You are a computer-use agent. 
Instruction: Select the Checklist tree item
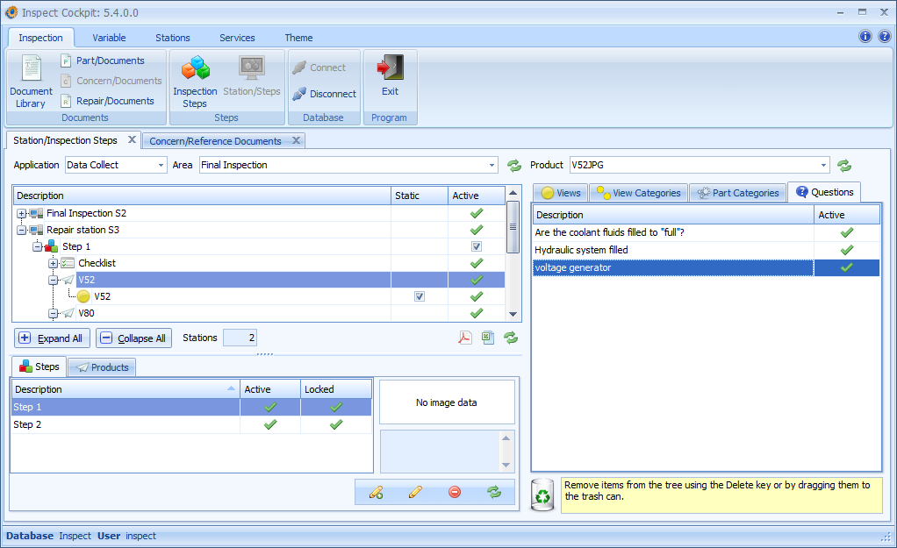click(97, 263)
